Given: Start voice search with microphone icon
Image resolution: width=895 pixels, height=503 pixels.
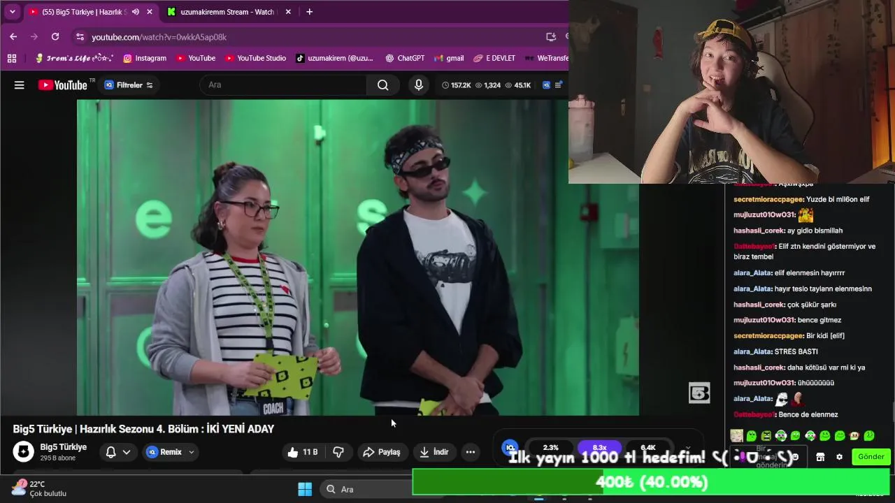Looking at the screenshot, I should pyautogui.click(x=419, y=85).
